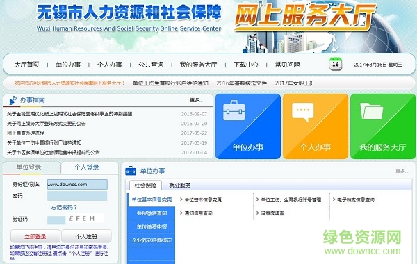The image size is (417, 264).
Task: Select 企业养老待遇核定 in the side menu
Action: tap(152, 240)
